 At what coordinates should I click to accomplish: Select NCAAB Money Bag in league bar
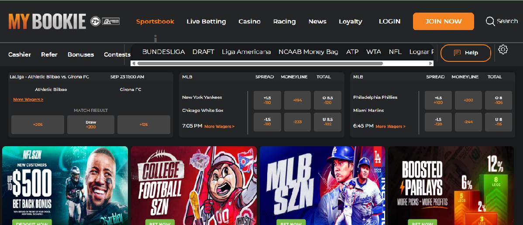click(308, 52)
